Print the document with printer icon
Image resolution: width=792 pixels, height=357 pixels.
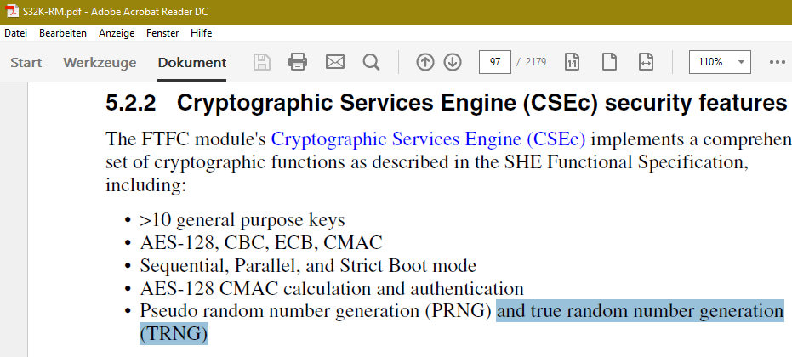tap(298, 62)
